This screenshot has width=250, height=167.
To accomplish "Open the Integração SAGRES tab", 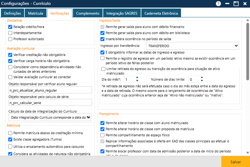I will [x=122, y=13].
